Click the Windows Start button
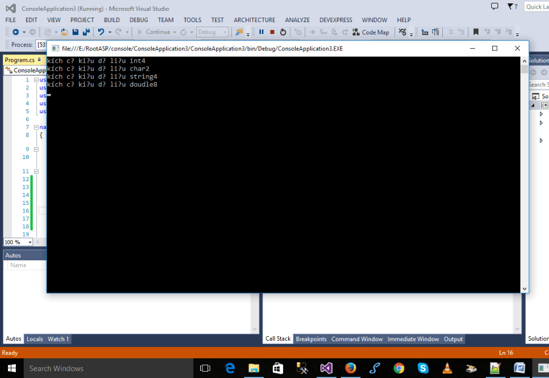This screenshot has width=549, height=378. [x=11, y=368]
